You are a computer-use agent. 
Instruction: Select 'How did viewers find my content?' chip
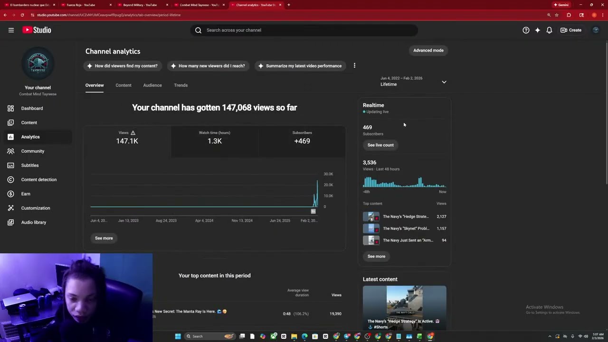(x=122, y=66)
